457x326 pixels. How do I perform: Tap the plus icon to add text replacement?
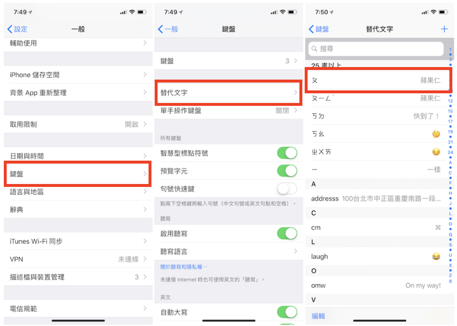point(444,29)
